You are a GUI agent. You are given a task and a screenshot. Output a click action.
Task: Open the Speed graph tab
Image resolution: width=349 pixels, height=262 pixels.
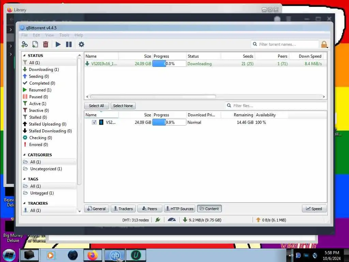point(314,209)
